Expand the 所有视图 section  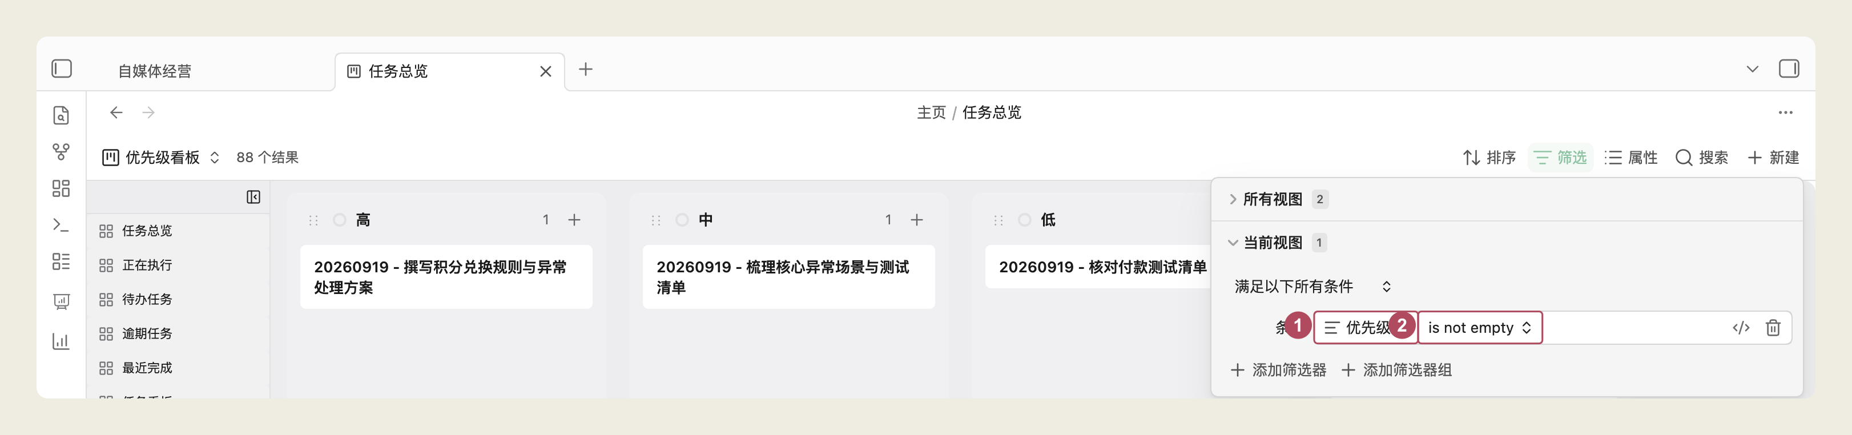(x=1272, y=199)
